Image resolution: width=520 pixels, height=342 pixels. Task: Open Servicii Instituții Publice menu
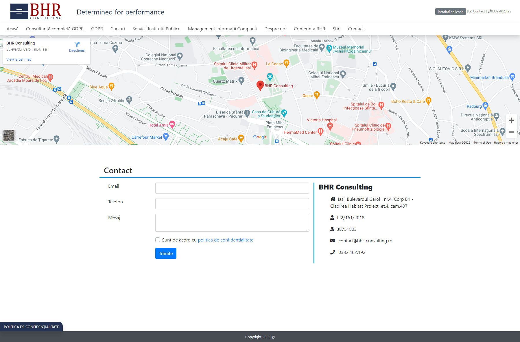156,29
